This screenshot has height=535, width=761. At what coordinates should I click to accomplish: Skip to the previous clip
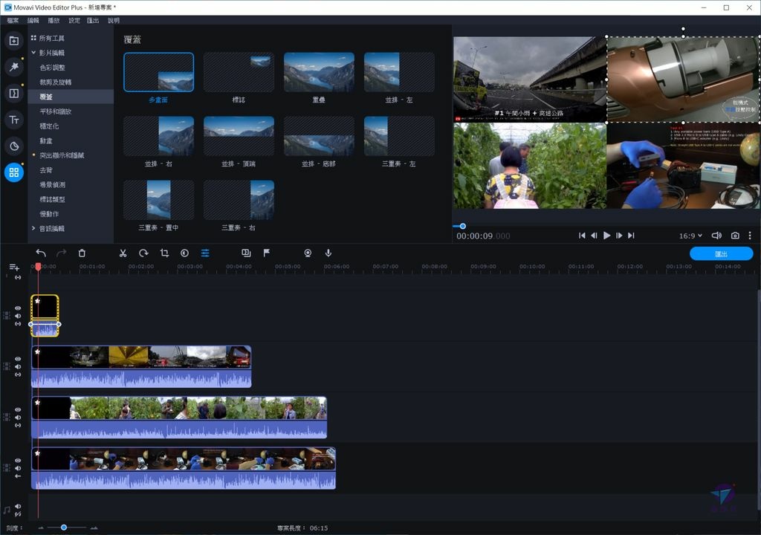[x=582, y=236]
